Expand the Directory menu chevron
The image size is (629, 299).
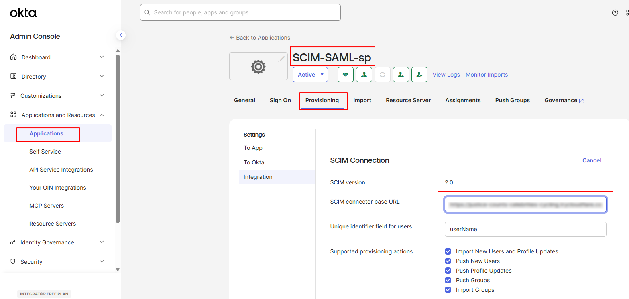pyautogui.click(x=102, y=76)
